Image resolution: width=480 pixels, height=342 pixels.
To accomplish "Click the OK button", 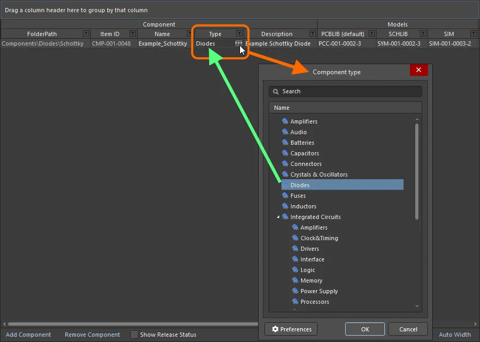I will [x=365, y=329].
